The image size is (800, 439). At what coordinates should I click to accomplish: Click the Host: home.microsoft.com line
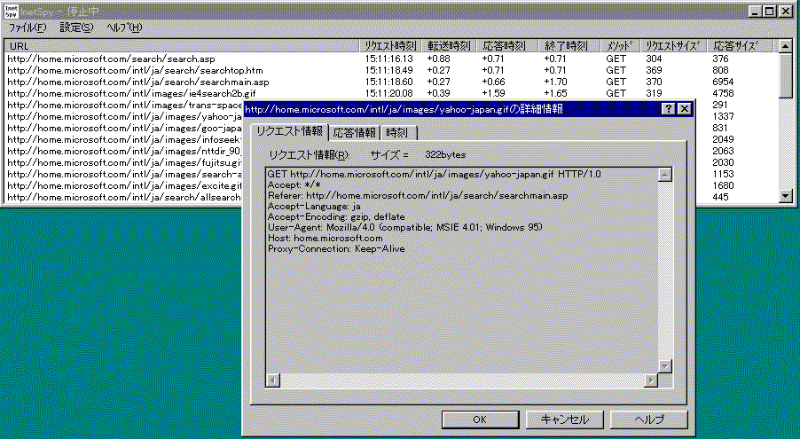point(325,238)
